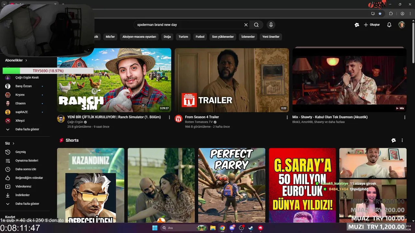Open the Çağrı Ergün channel avatar
415x233 pixels.
click(x=61, y=119)
